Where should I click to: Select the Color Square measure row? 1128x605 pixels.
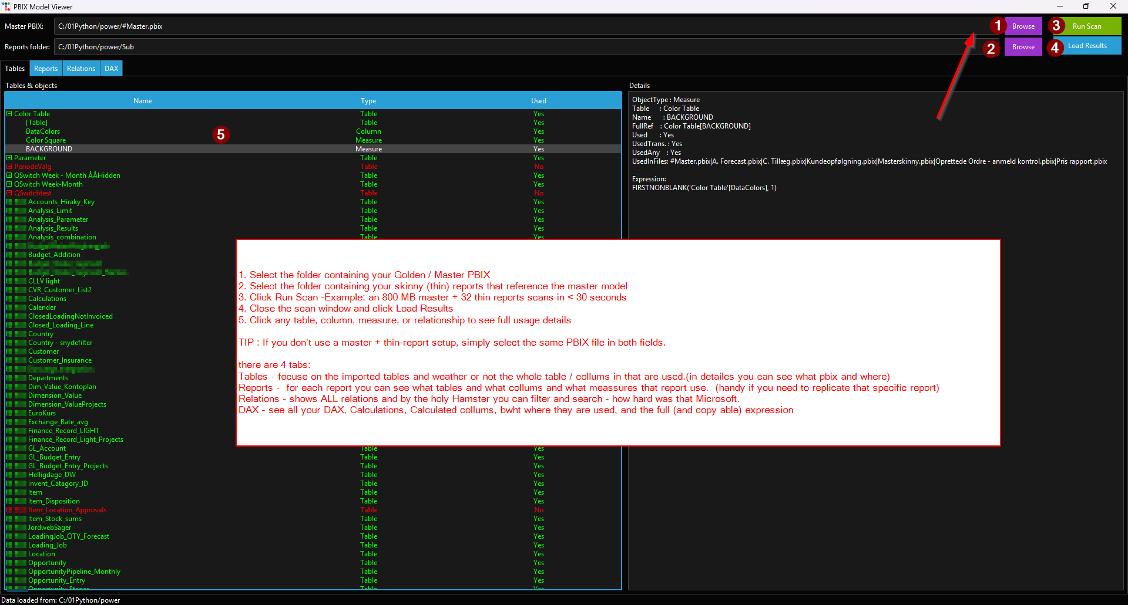313,140
